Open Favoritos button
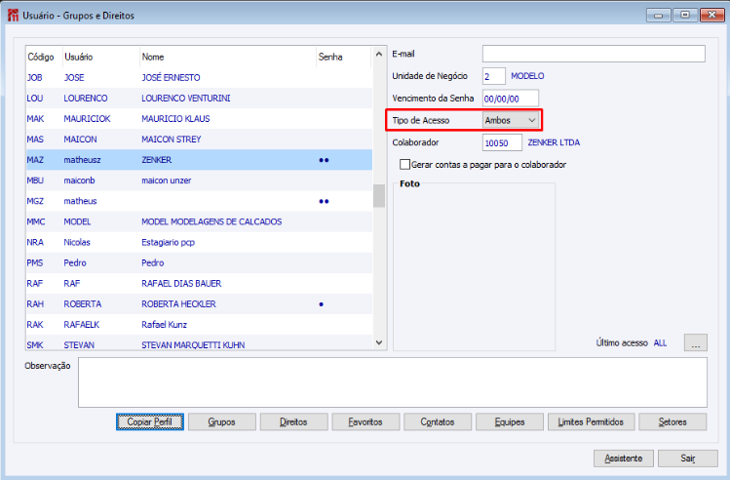Viewport: 730px width, 480px height. 365,421
